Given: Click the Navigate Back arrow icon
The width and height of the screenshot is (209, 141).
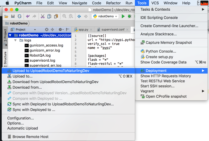Looking at the screenshot, I should point(79,16).
